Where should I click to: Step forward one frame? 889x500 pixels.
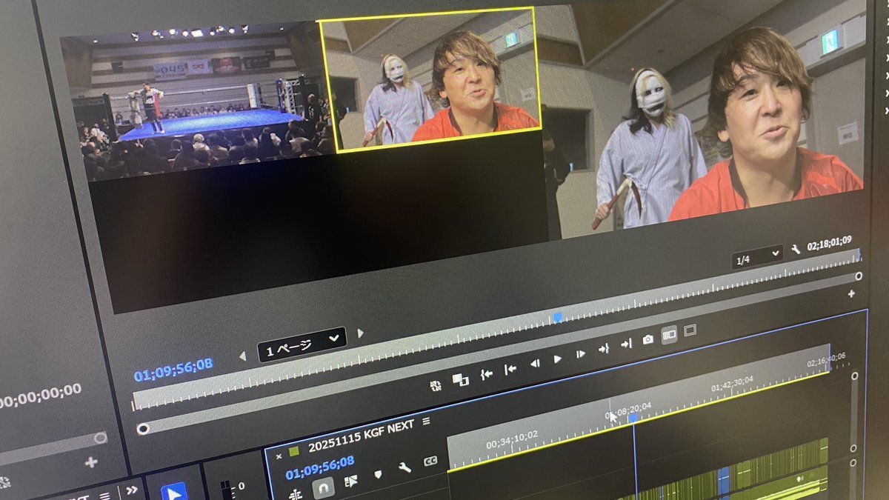[581, 354]
